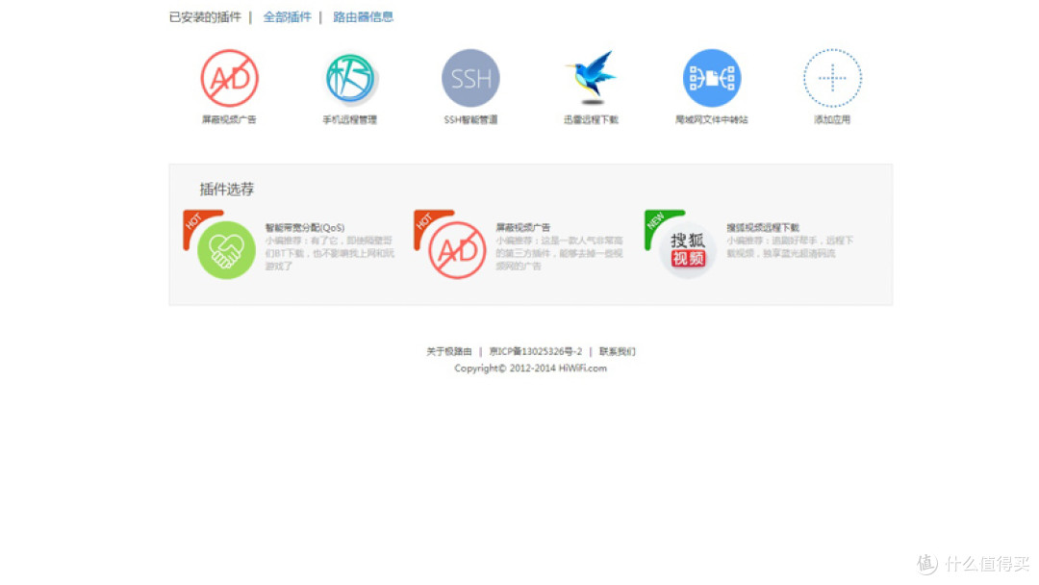The height and width of the screenshot is (585, 1039).
Task: Select the recommended 屏蔽视频广告 AD icon
Action: coord(457,250)
